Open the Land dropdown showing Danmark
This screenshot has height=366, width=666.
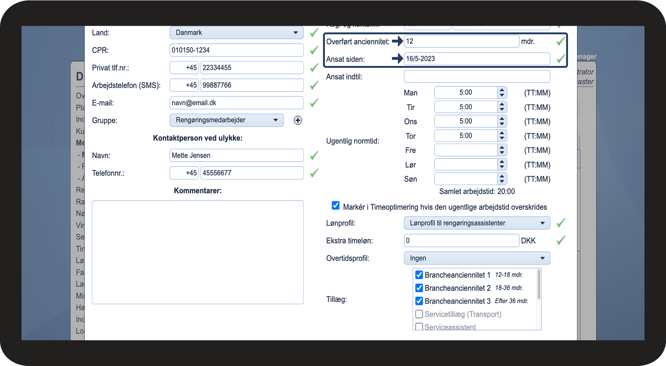236,33
